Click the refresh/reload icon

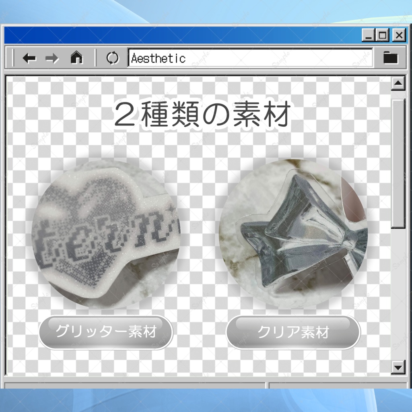[113, 58]
